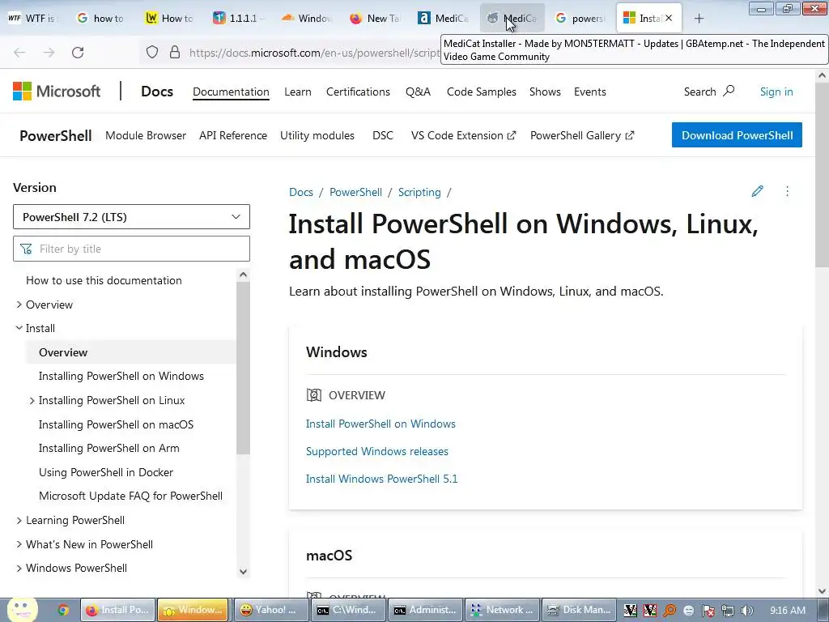Click the site security padlock icon

coord(175,53)
